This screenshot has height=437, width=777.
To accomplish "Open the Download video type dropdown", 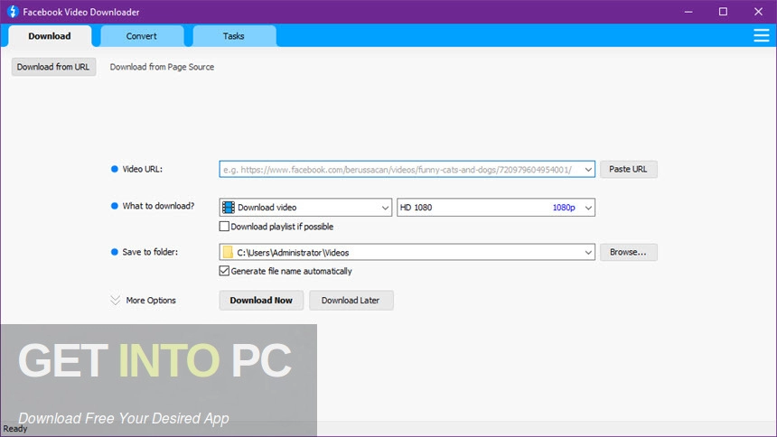I will (305, 207).
